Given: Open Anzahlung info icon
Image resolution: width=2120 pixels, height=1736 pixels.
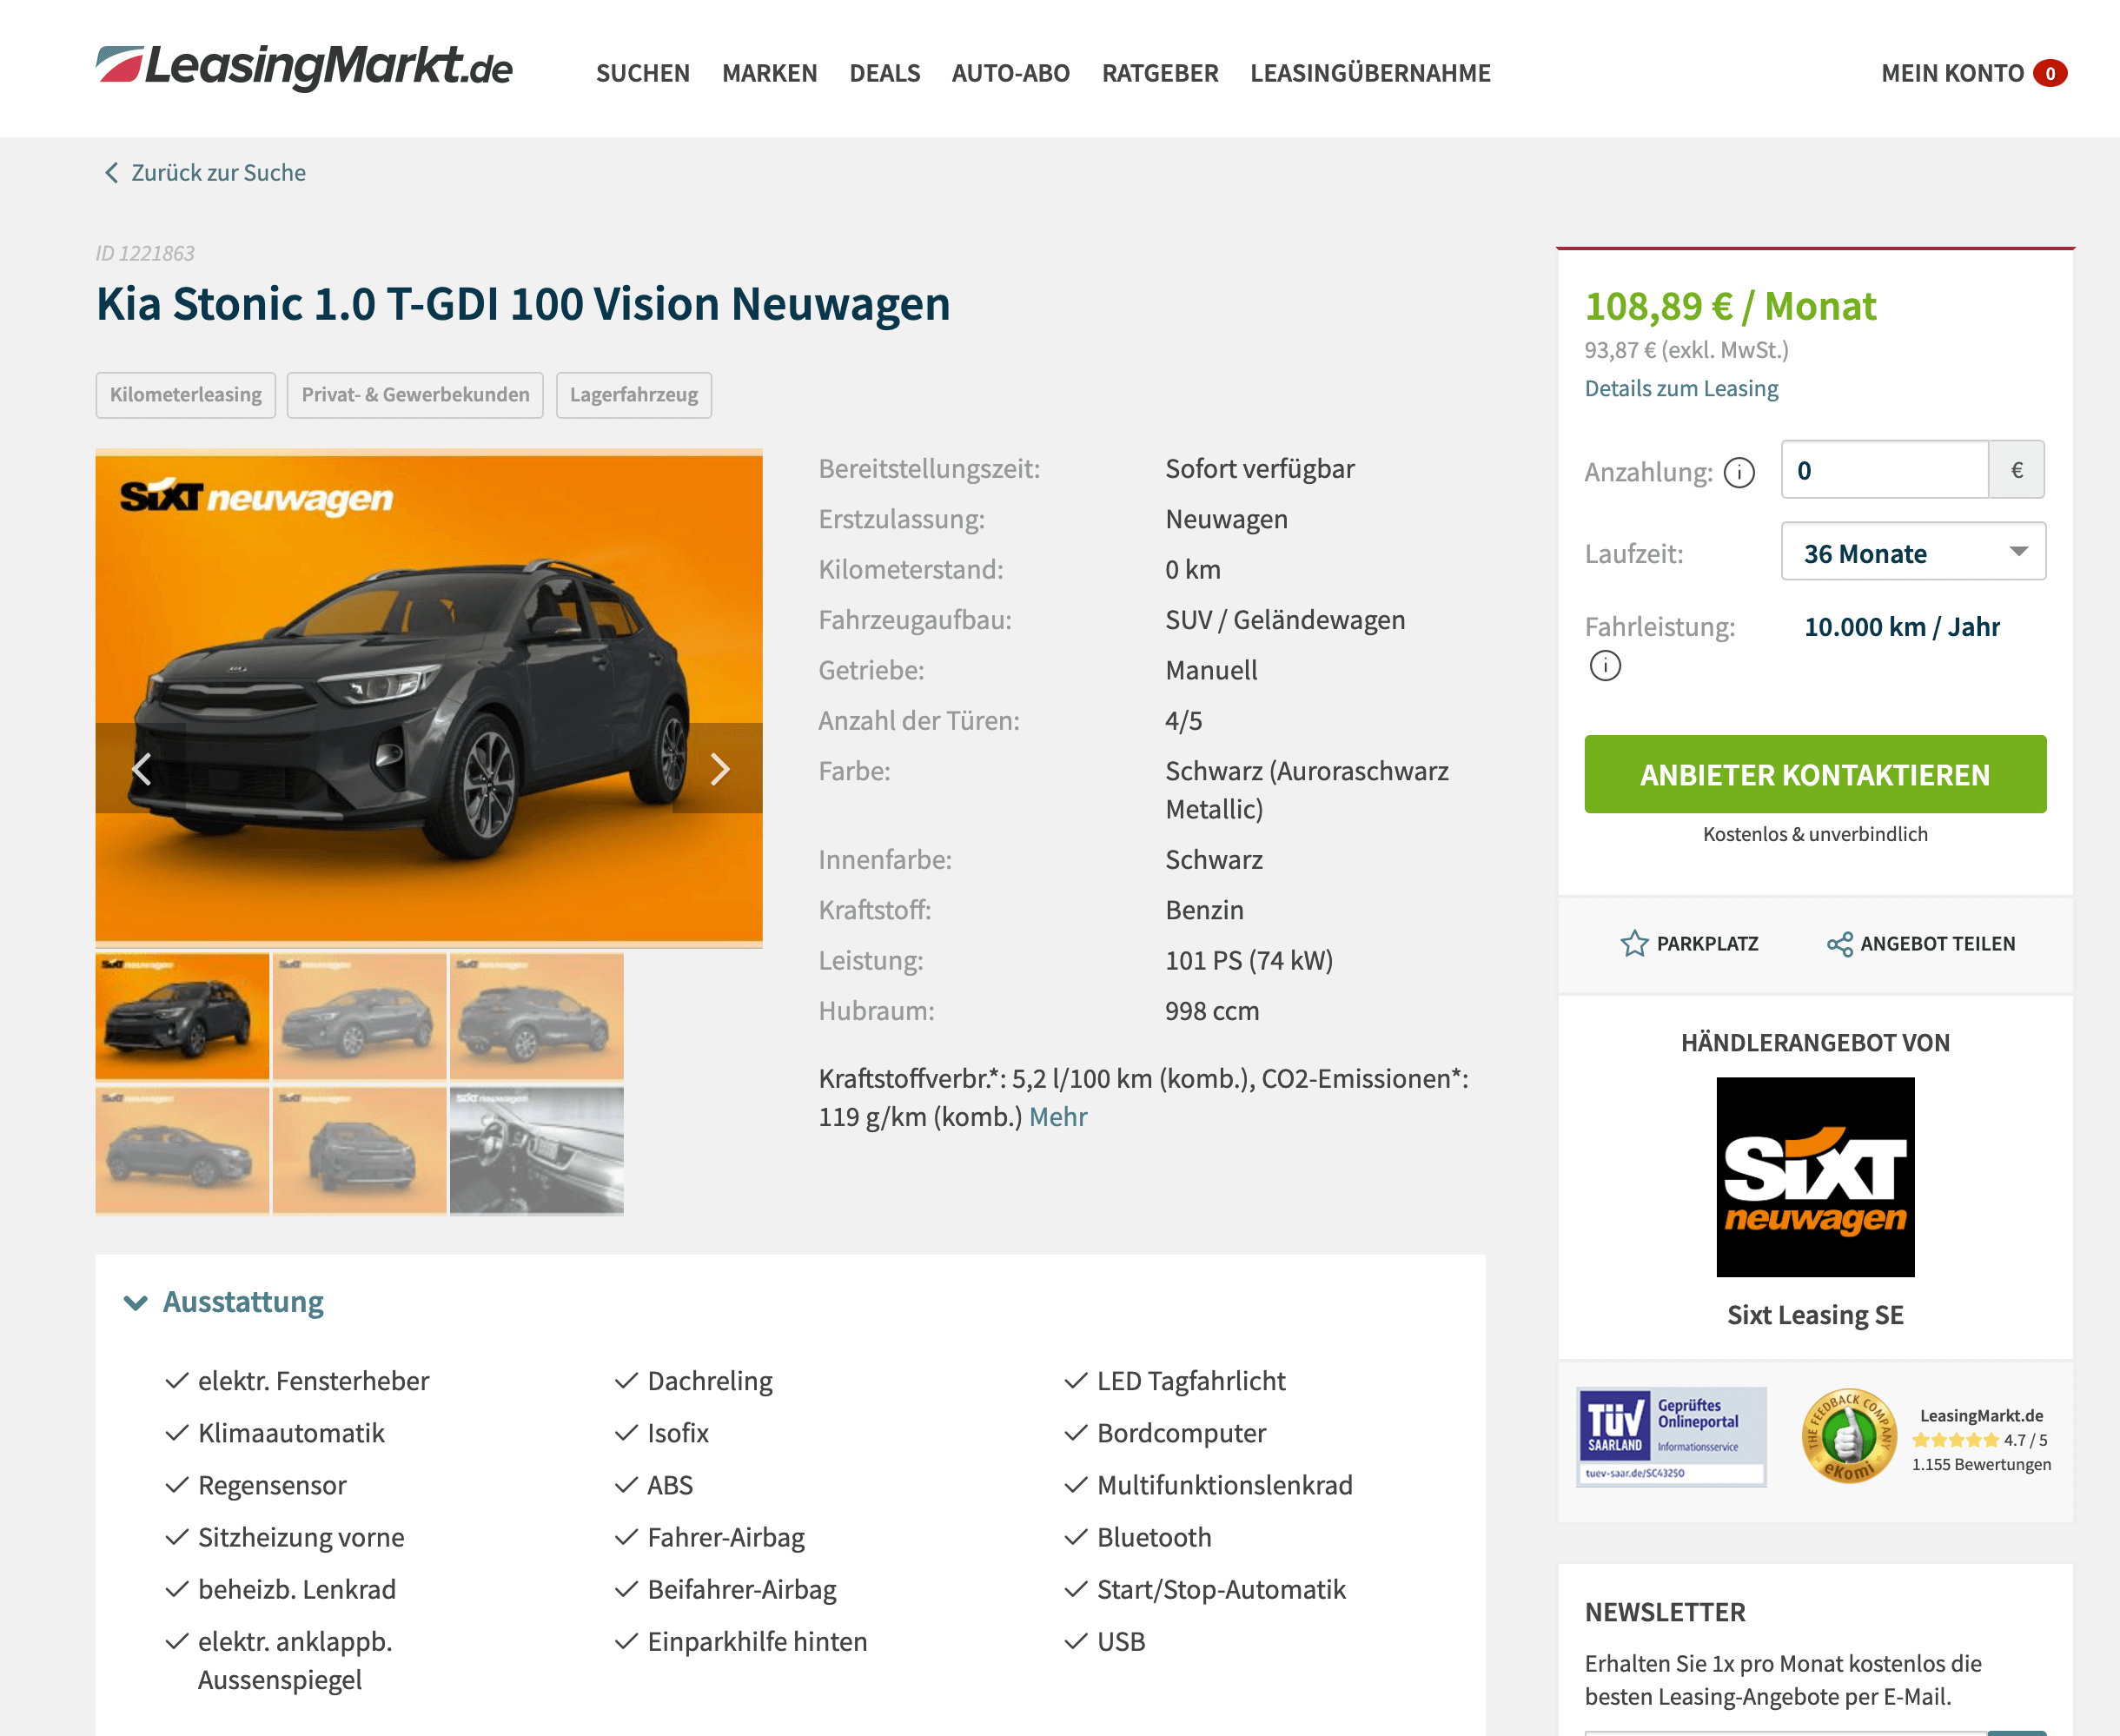Looking at the screenshot, I should (x=1739, y=472).
